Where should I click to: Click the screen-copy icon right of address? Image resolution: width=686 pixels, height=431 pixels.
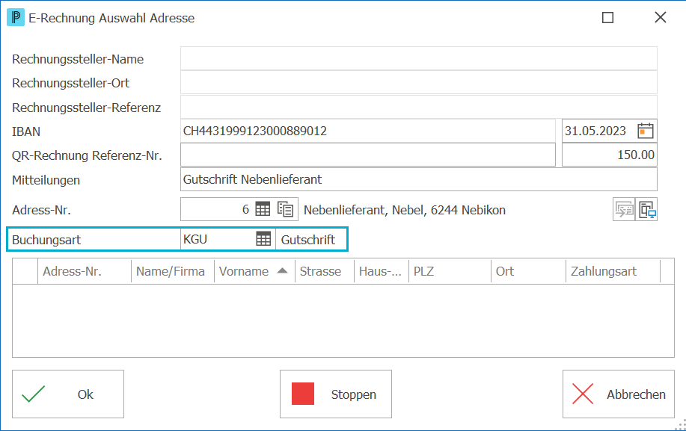tap(646, 210)
